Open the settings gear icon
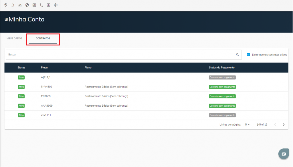The width and height of the screenshot is (293, 167). (56, 5)
